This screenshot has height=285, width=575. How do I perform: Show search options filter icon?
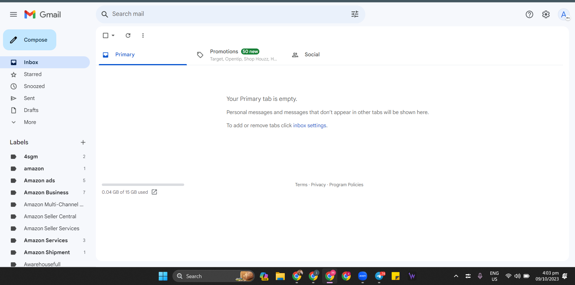click(355, 14)
